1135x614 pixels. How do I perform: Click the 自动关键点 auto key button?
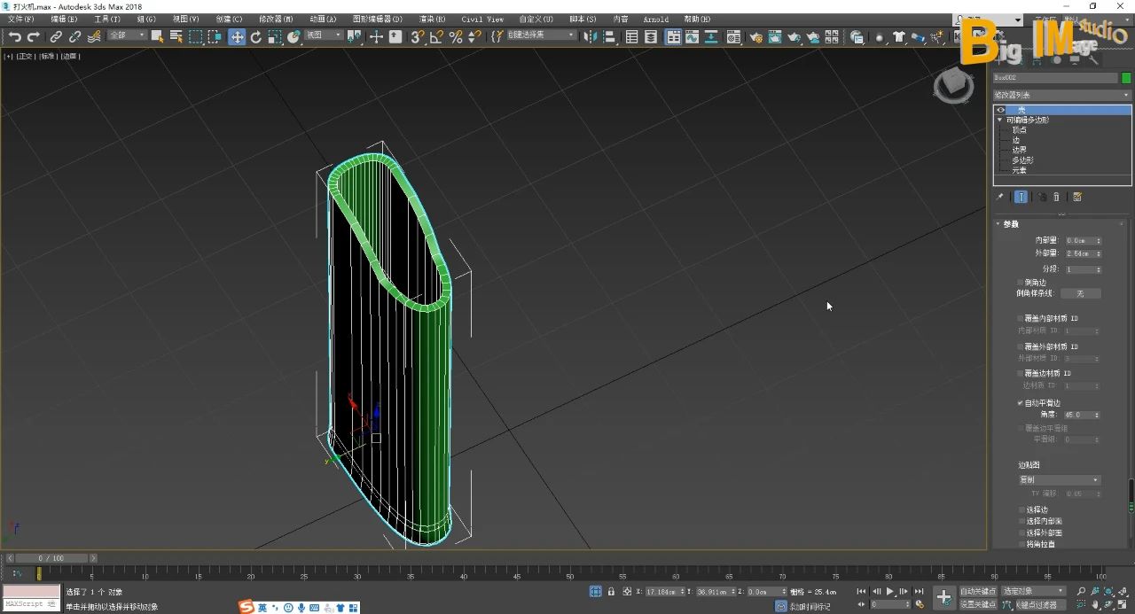coord(977,591)
